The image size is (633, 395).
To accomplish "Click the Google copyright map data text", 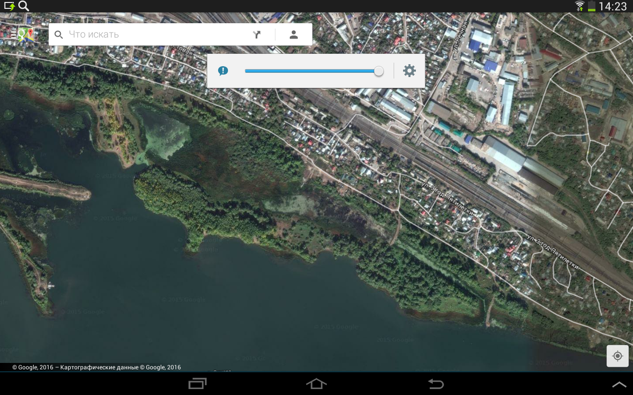I will click(96, 367).
